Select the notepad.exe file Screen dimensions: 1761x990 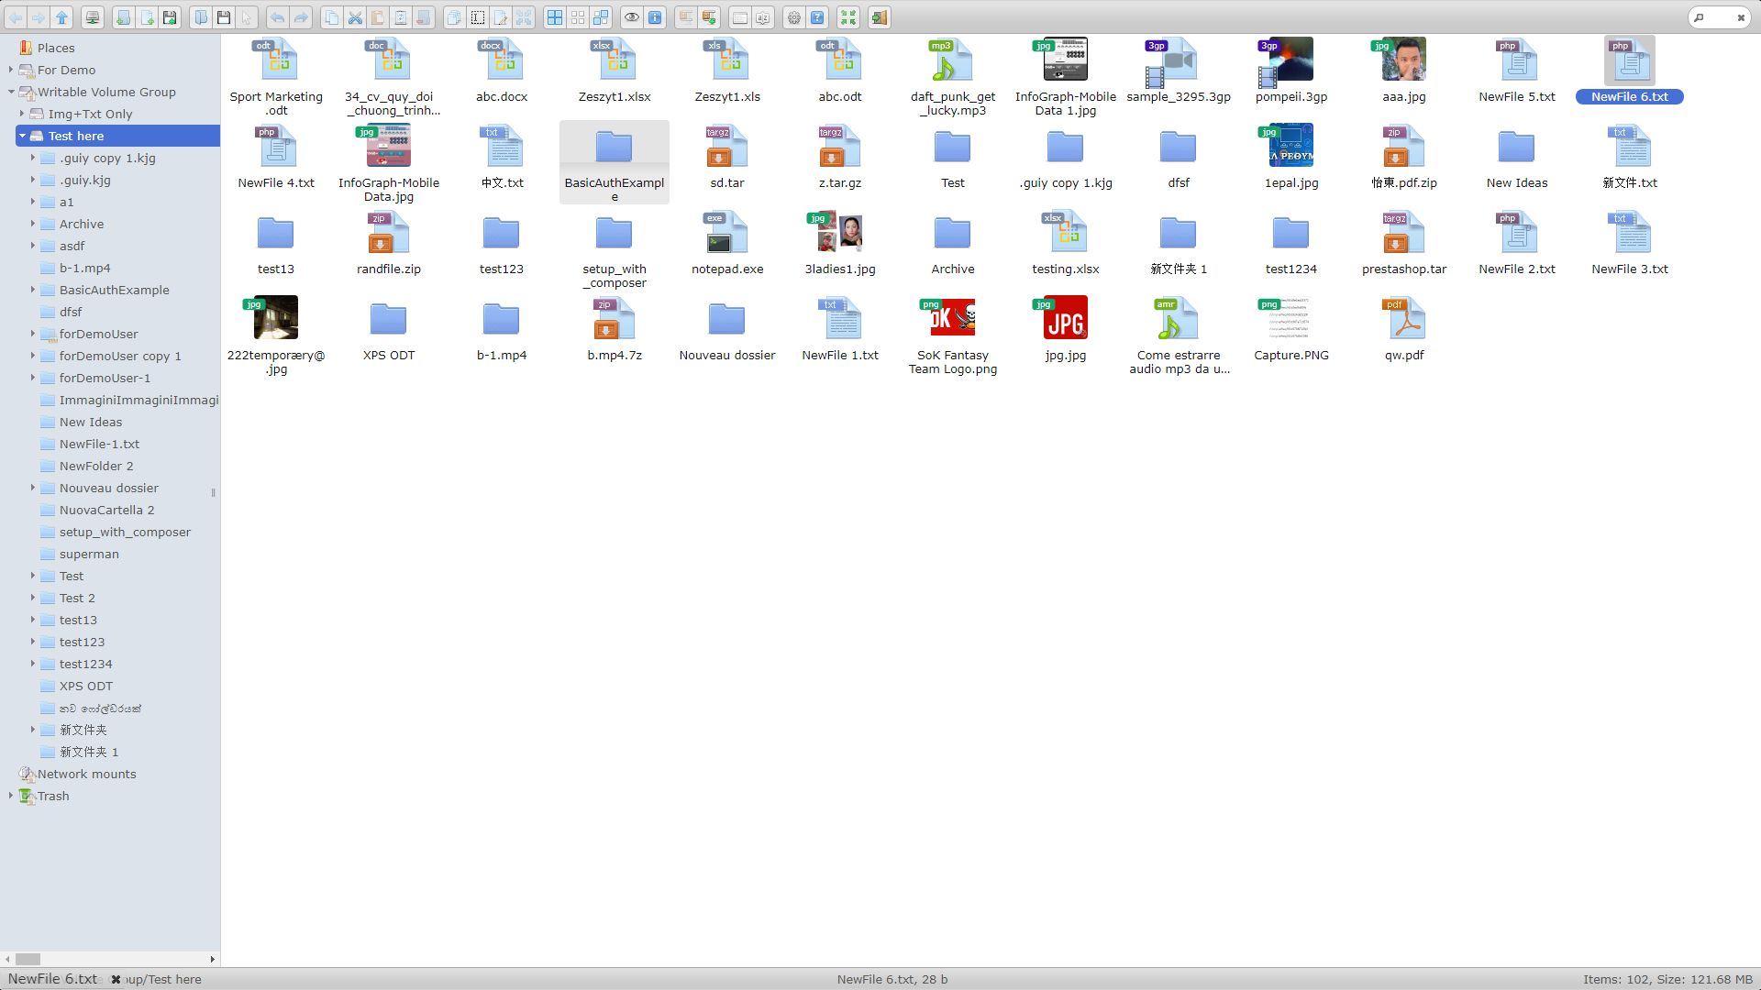pos(727,243)
